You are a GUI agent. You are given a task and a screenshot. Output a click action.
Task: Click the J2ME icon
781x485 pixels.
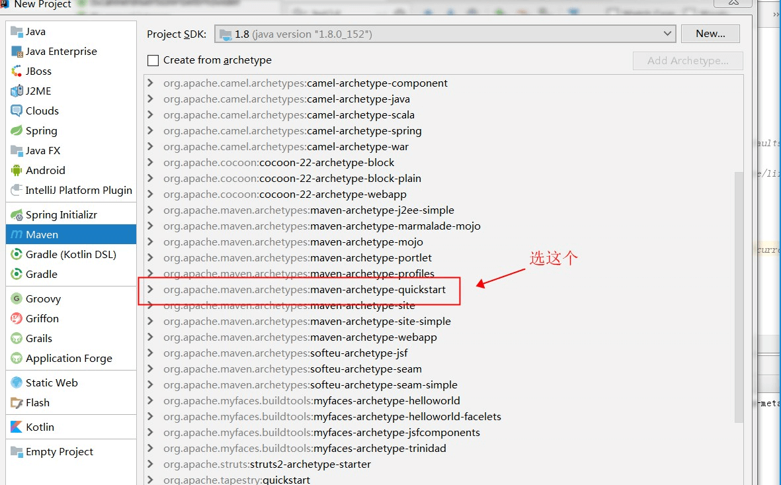coord(17,91)
